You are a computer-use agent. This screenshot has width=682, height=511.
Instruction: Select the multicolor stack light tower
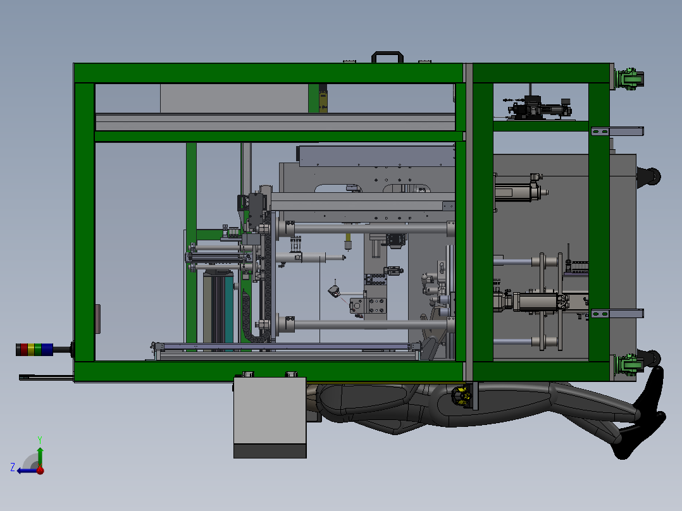(x=34, y=349)
